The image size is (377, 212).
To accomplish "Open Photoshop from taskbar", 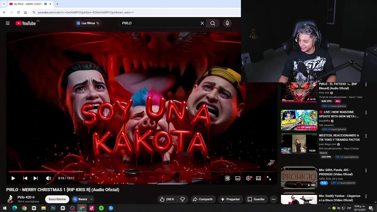I will [x=53, y=208].
